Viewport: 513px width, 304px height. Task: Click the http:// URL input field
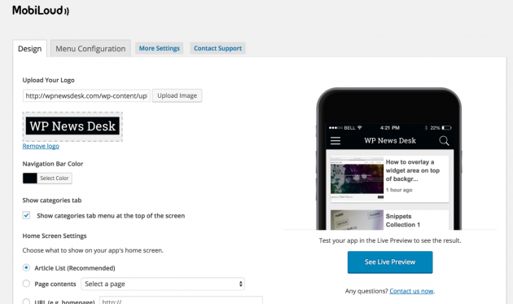tap(181, 301)
